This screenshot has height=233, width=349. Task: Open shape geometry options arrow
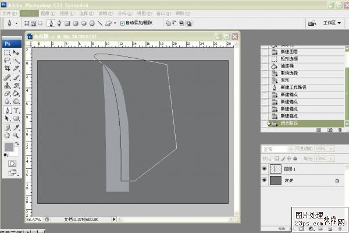[115, 23]
